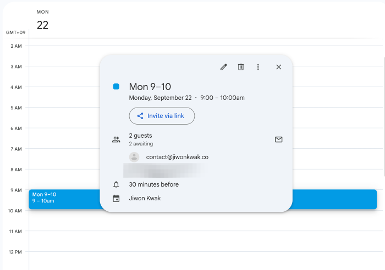The image size is (385, 270).
Task: Click the Jiwon Kwak calendar name
Action: tap(145, 199)
